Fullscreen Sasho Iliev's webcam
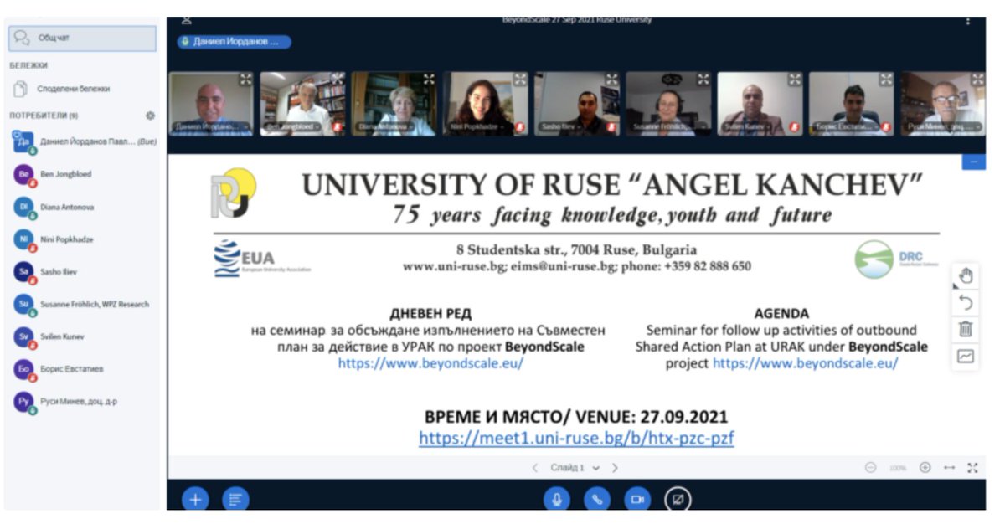 click(x=611, y=80)
